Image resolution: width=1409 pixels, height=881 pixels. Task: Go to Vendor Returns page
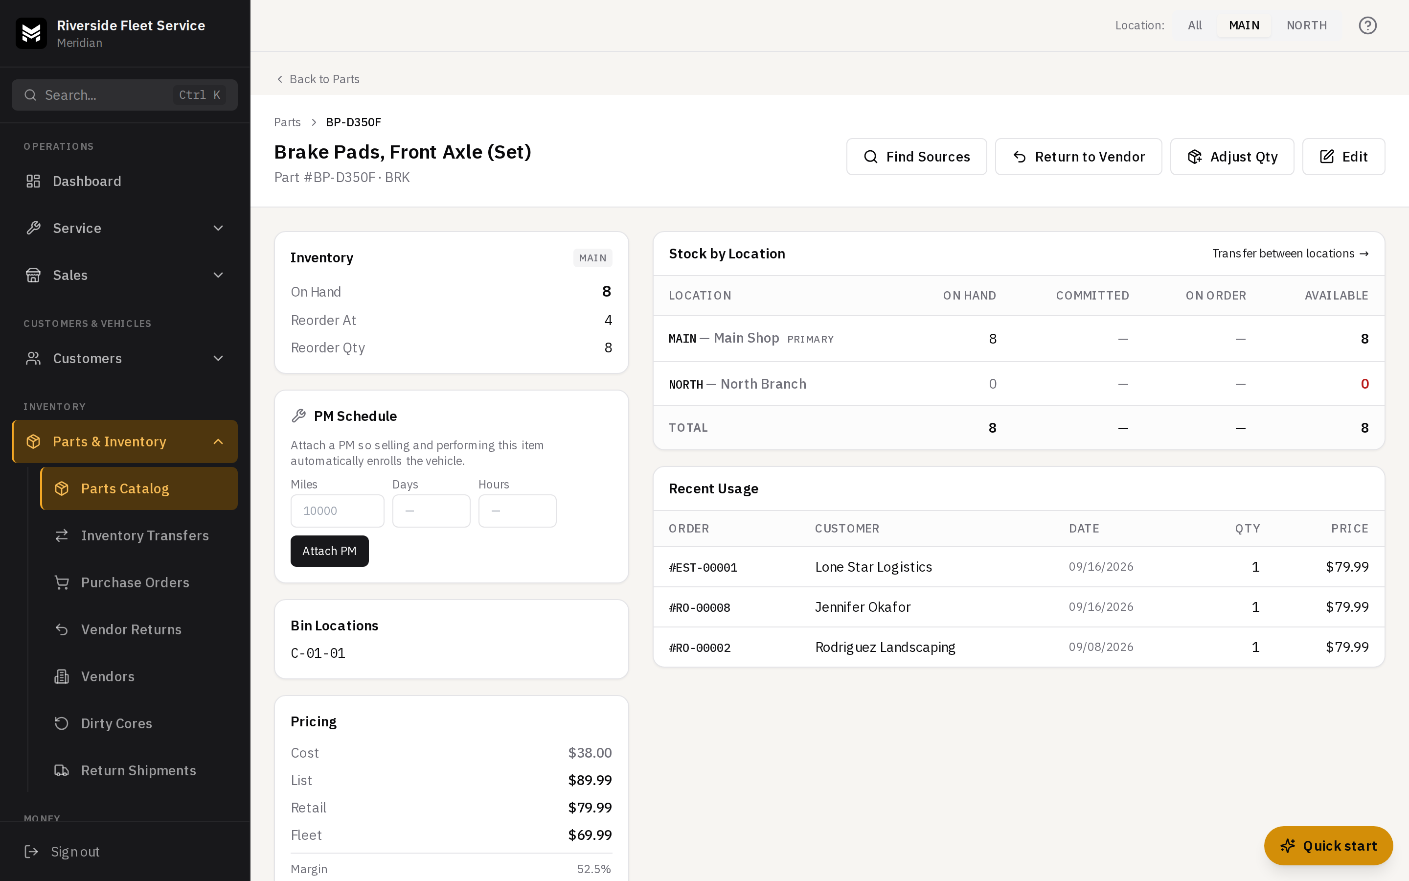tap(138, 629)
